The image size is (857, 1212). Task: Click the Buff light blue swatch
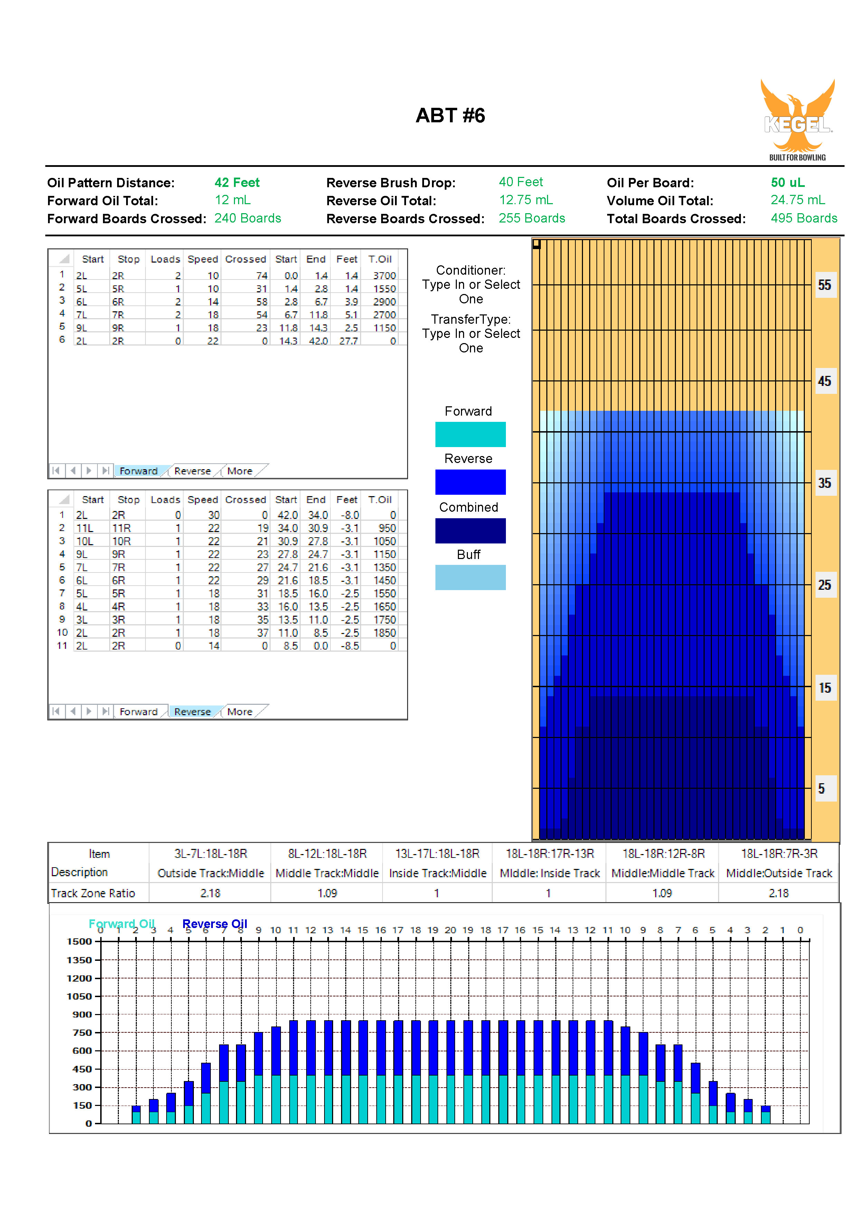coord(470,577)
